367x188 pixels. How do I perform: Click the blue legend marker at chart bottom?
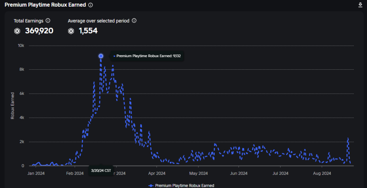(x=151, y=185)
